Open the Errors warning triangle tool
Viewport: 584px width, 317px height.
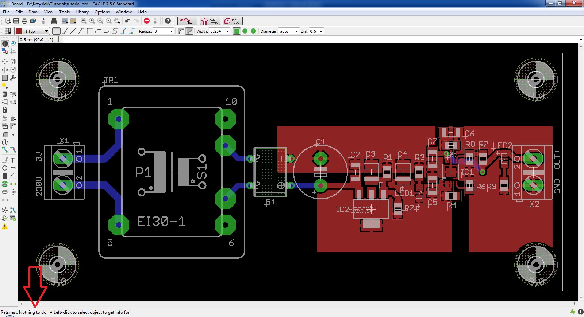(5, 227)
